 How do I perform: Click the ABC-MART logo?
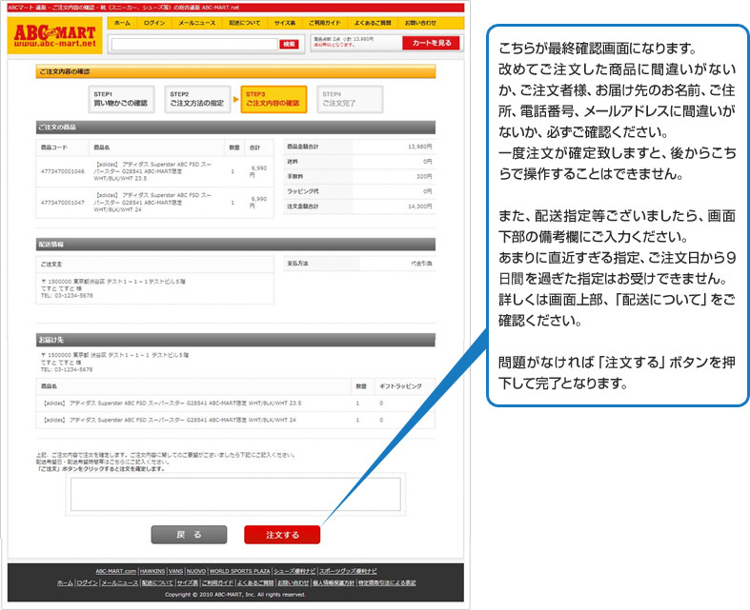(55, 35)
